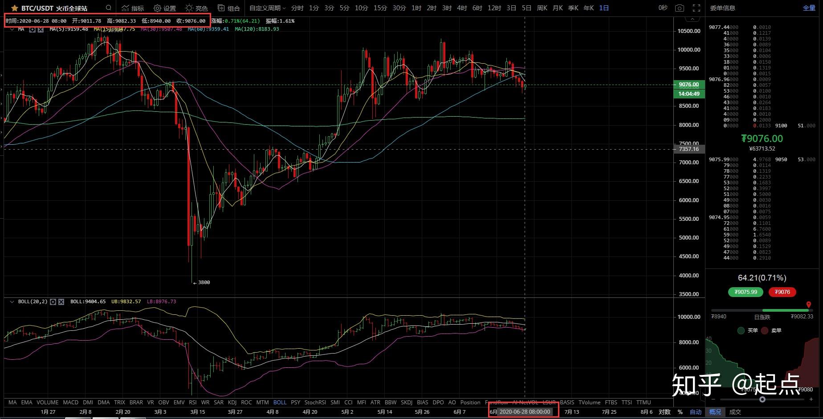Click the star favorite icon beside BTC/USDT

click(x=14, y=8)
